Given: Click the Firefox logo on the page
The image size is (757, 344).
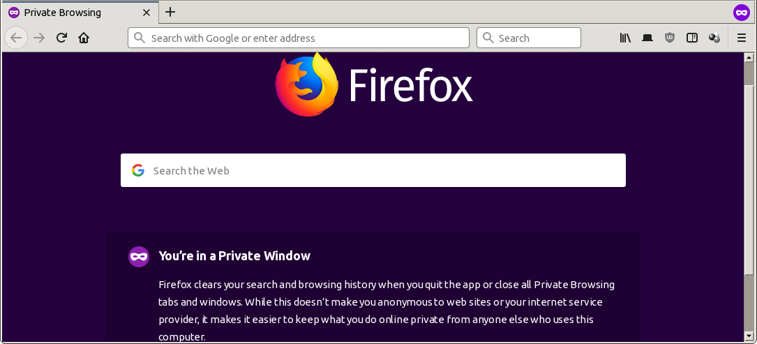Looking at the screenshot, I should (306, 85).
